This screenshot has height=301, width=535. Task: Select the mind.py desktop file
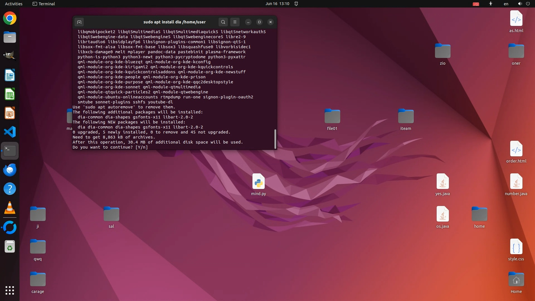click(x=258, y=182)
